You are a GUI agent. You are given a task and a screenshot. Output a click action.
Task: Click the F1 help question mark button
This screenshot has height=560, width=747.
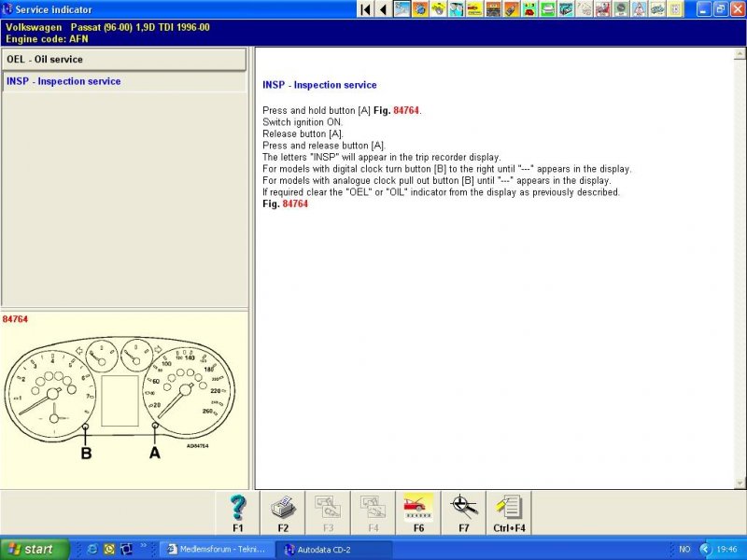click(238, 512)
